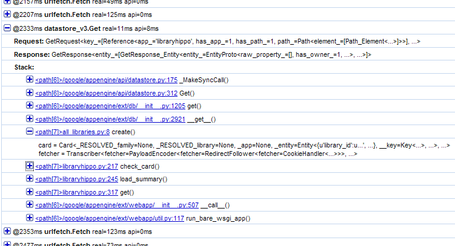
Task: Expand the datastore.py:312 Get() frame
Action: tap(30, 92)
